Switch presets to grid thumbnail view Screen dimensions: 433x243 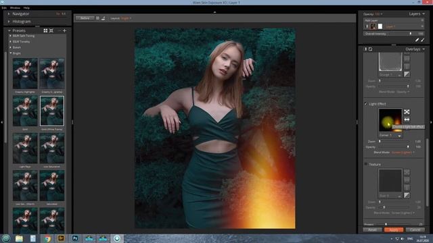45,30
